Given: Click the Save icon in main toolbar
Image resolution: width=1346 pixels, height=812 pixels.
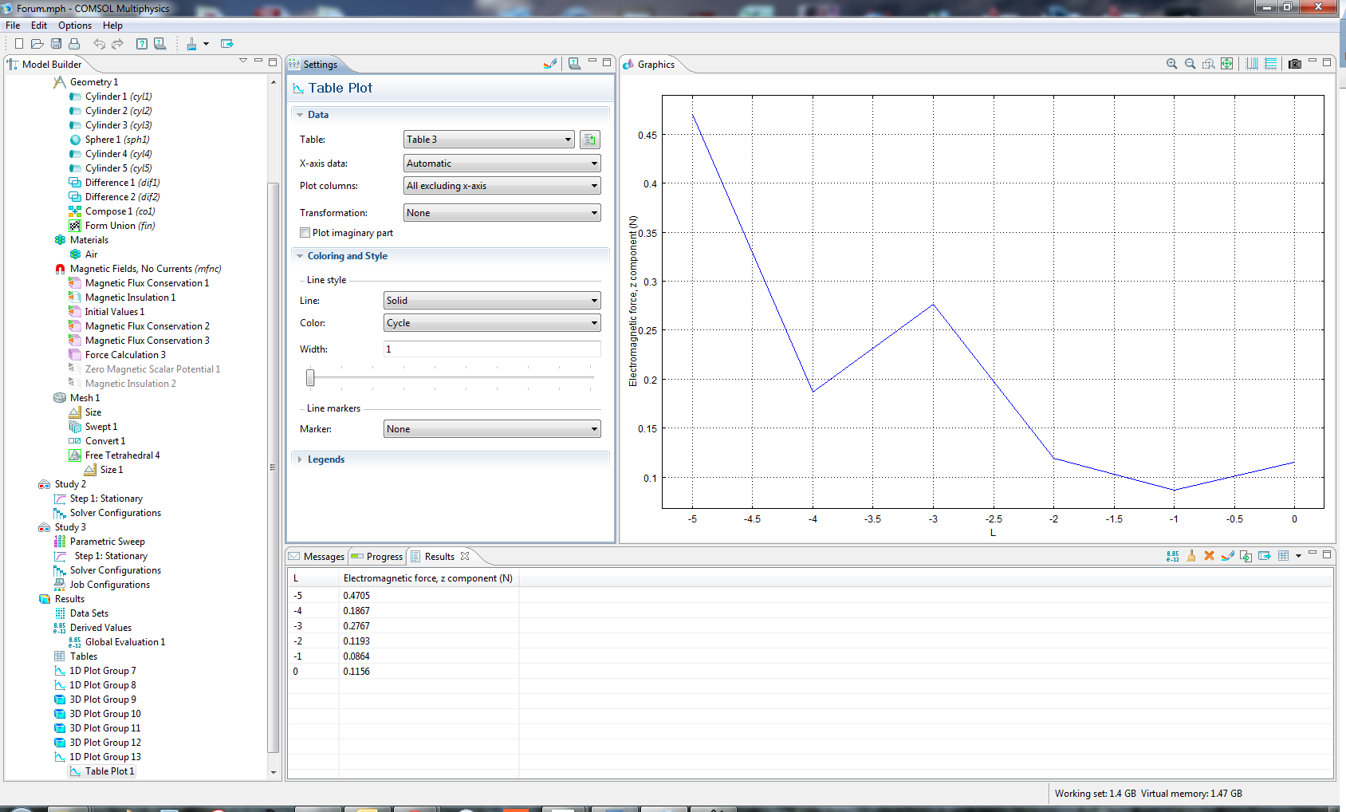Looking at the screenshot, I should [x=56, y=44].
